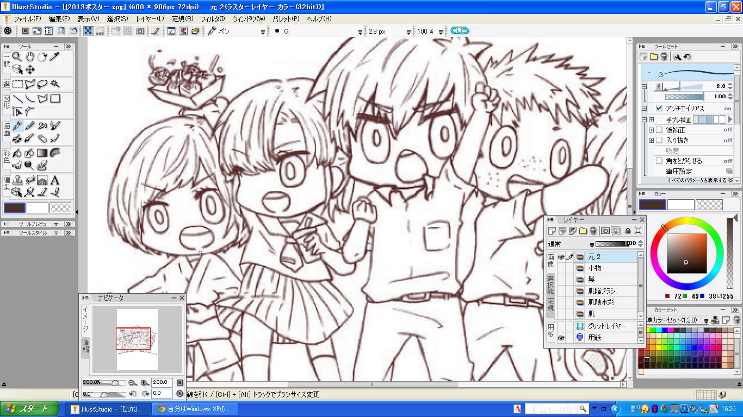The width and height of the screenshot is (743, 417).
Task: Select the Paint bucket fill tool
Action: pos(17,153)
